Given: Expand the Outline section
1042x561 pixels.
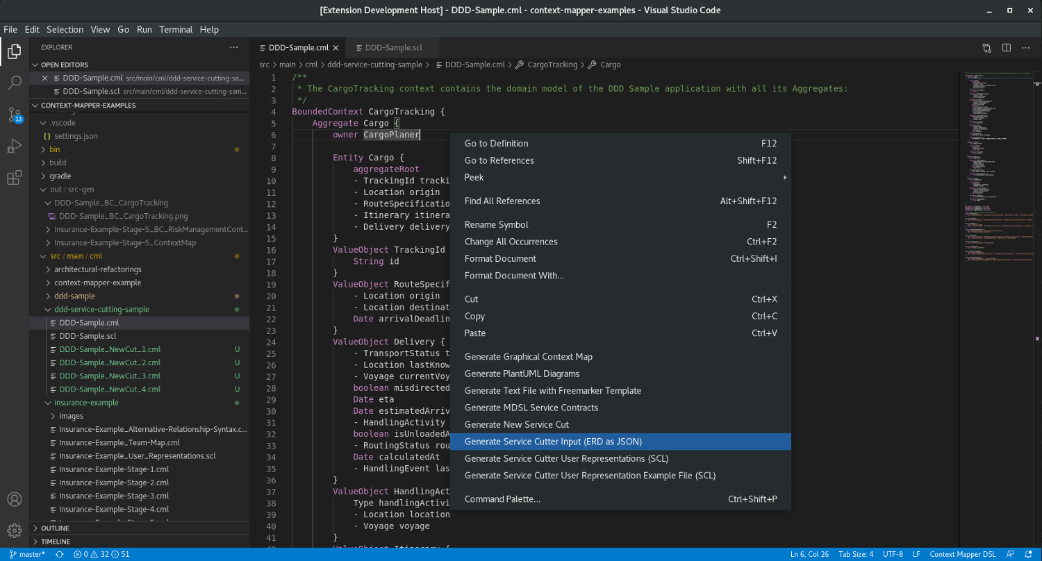Looking at the screenshot, I should (139, 528).
